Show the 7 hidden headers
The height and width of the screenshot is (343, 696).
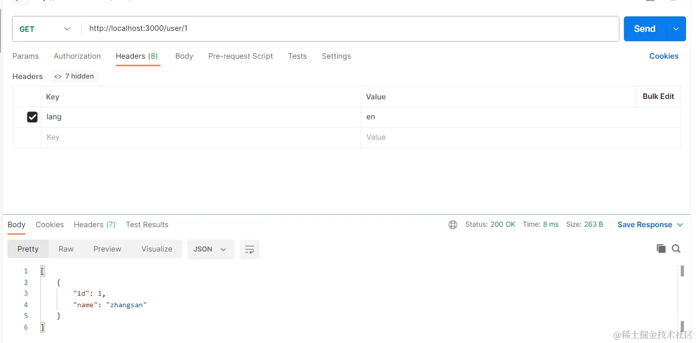click(74, 76)
